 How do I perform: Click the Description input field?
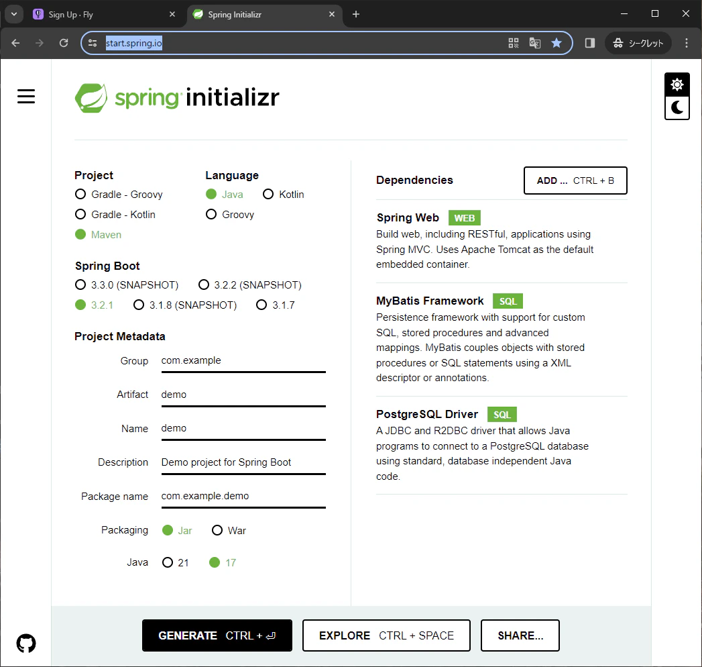tap(243, 463)
